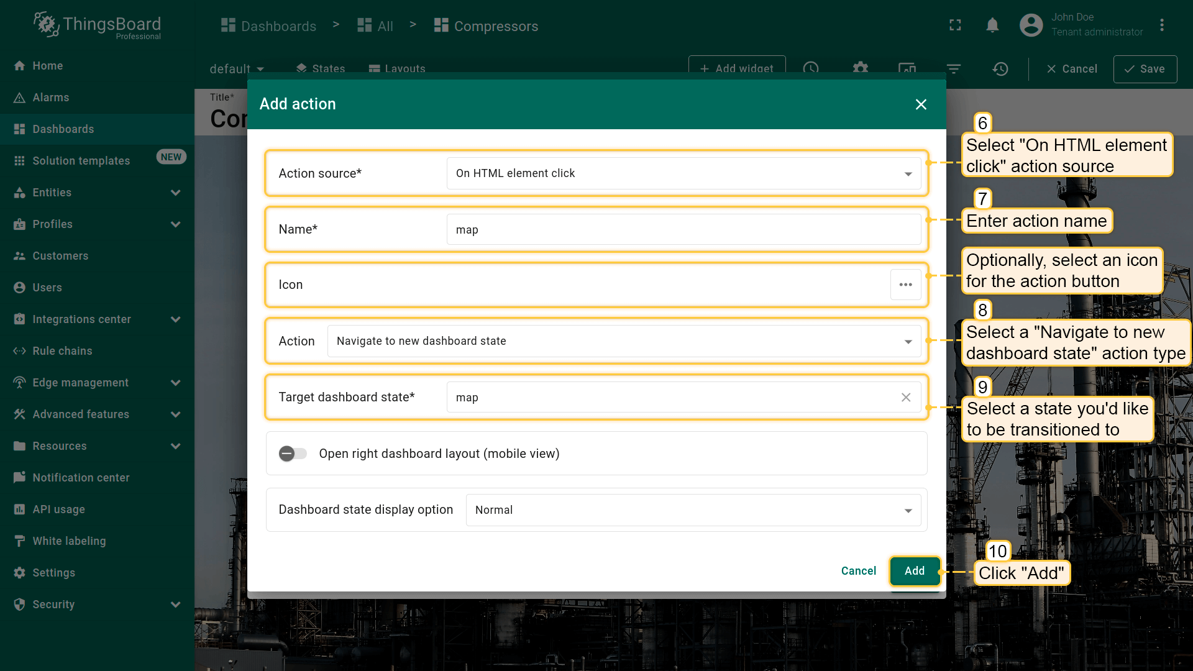Open the version history clock icon
Screen dimensions: 1193x671
pyautogui.click(x=1000, y=69)
